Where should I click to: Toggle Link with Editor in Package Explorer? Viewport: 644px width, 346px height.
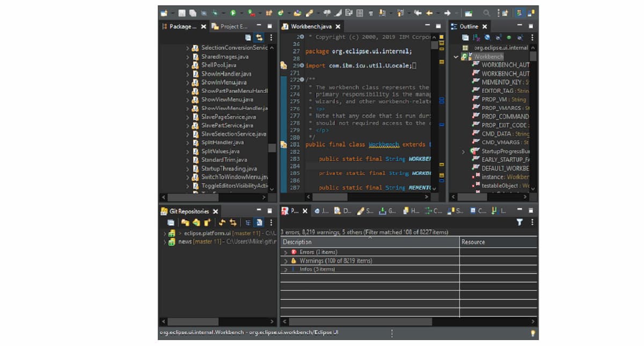[259, 38]
